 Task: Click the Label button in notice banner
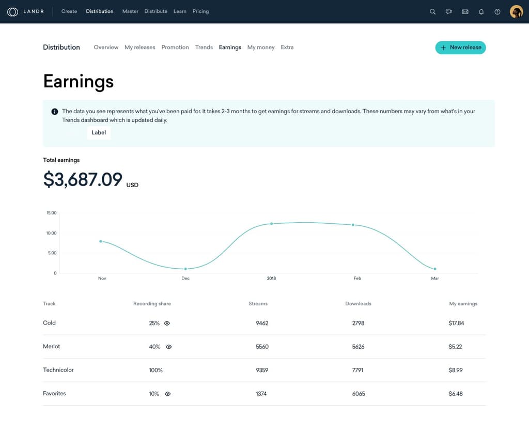pyautogui.click(x=99, y=133)
